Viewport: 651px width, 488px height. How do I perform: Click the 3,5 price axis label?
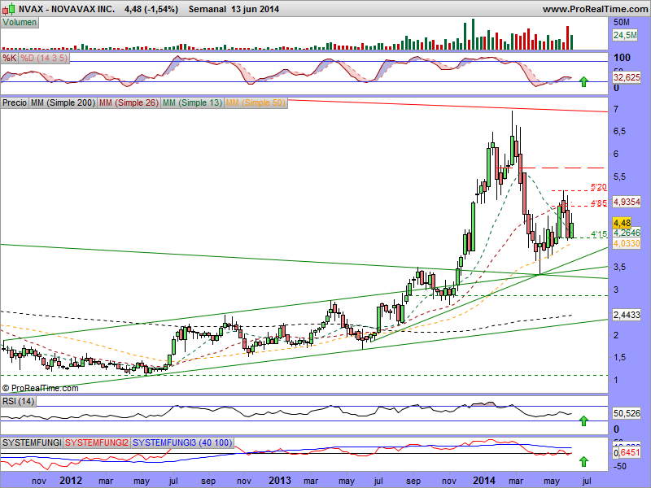tap(620, 267)
